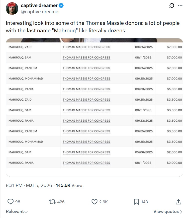Click the blue verified checkmark badge
This screenshot has height=218, width=188.
click(61, 6)
